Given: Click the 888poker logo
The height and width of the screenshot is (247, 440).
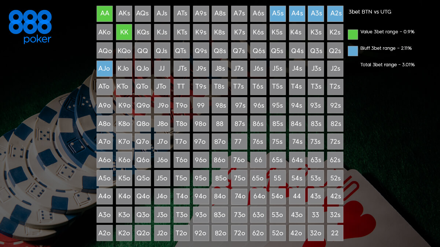Looking at the screenshot, I should (x=30, y=26).
